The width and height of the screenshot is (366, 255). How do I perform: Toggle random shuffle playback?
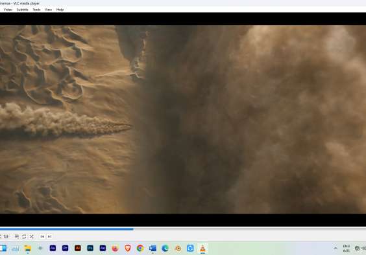click(32, 237)
